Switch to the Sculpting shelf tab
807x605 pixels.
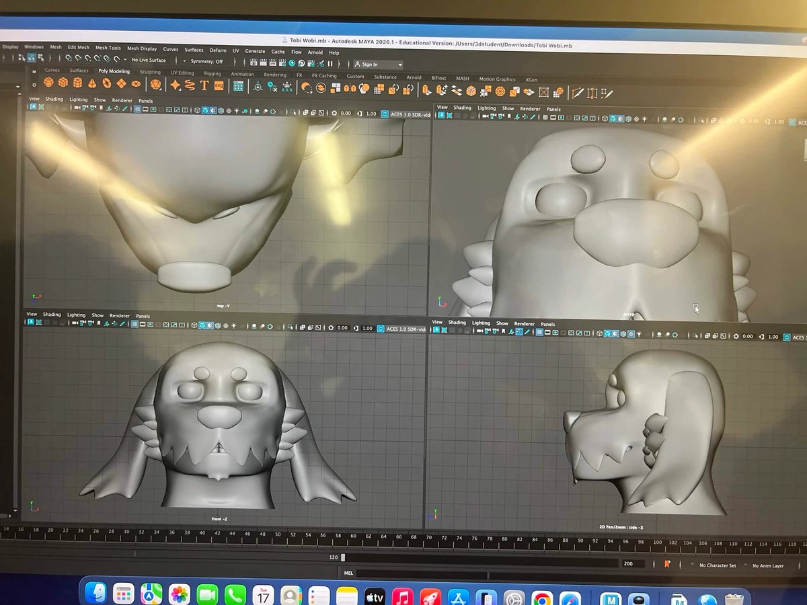[150, 72]
